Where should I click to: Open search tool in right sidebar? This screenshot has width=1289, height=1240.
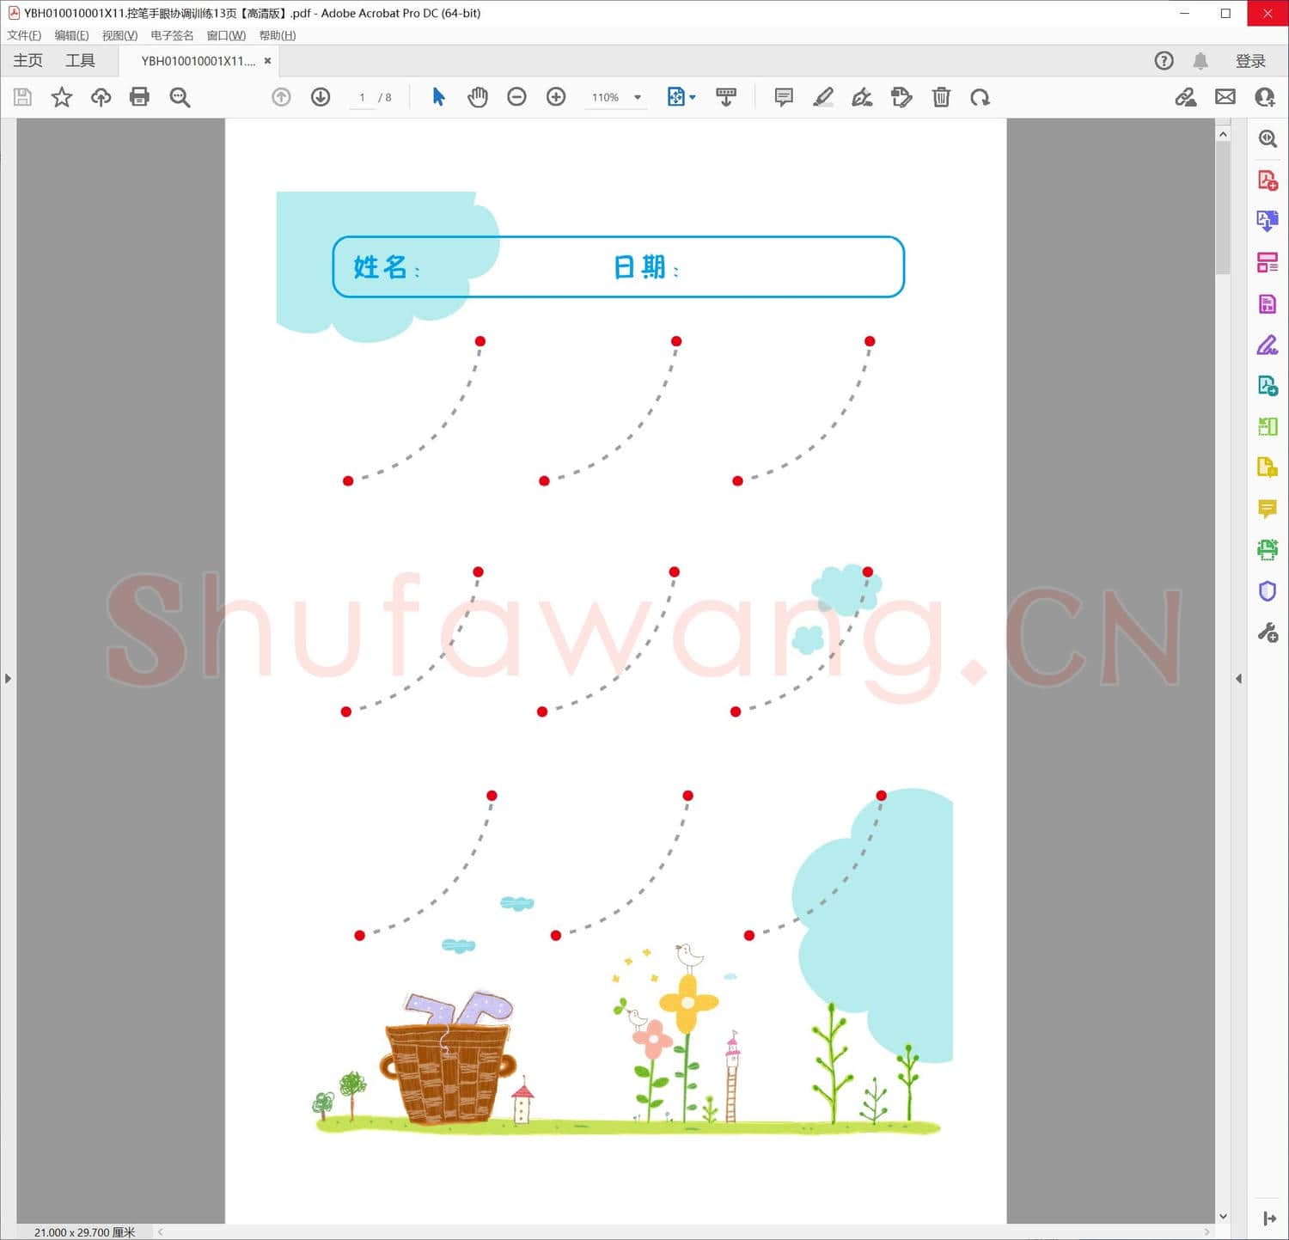coord(1268,139)
